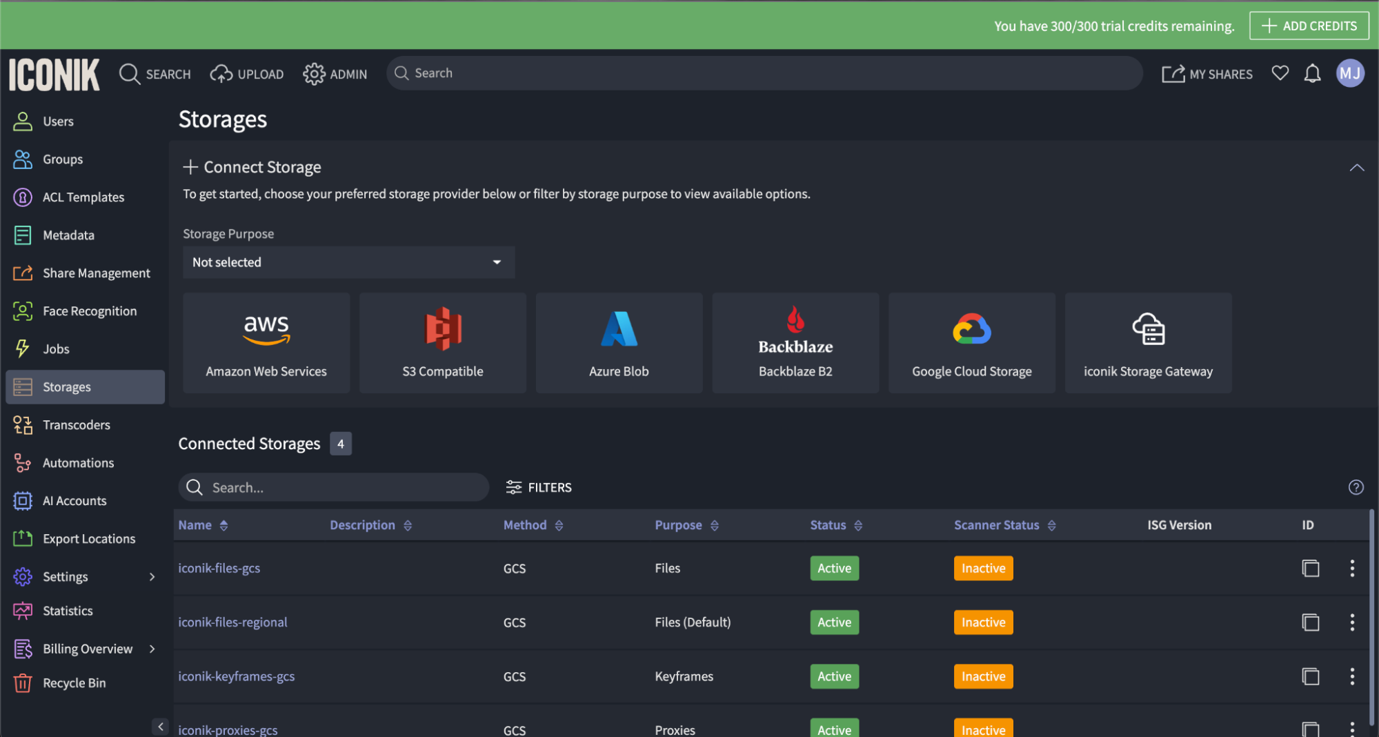Choose Amazon Web Services storage provider
Viewport: 1379px width, 737px height.
click(x=266, y=343)
